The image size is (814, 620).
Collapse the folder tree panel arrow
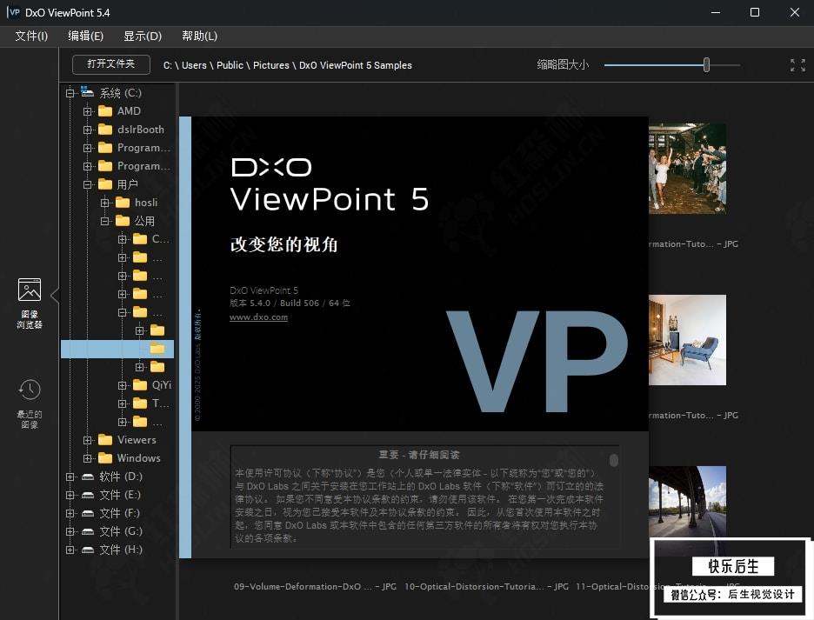click(55, 296)
